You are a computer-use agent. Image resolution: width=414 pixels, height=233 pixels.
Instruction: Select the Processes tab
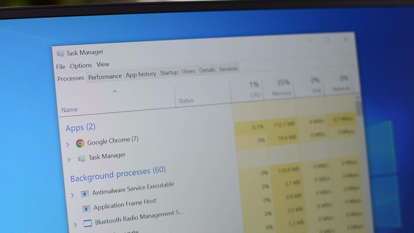[71, 78]
